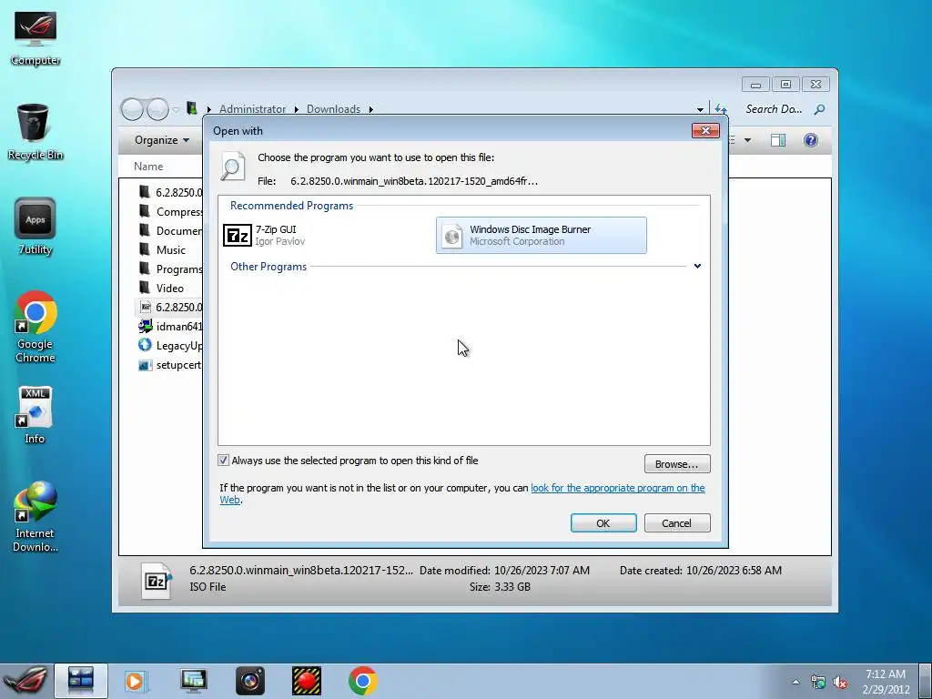Screen dimensions: 932x699
Task: Select the setupcert file
Action: click(170, 364)
